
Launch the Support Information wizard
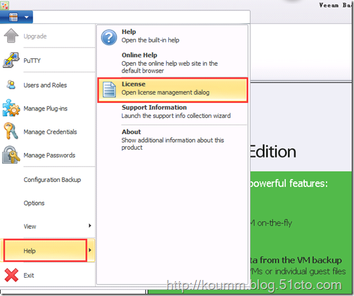click(x=173, y=112)
